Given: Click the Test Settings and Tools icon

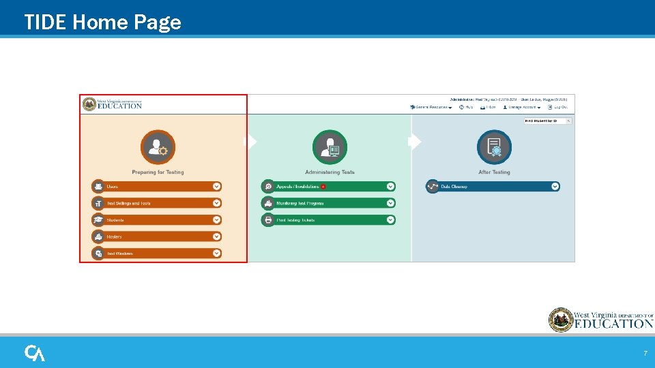Looking at the screenshot, I should (x=98, y=203).
